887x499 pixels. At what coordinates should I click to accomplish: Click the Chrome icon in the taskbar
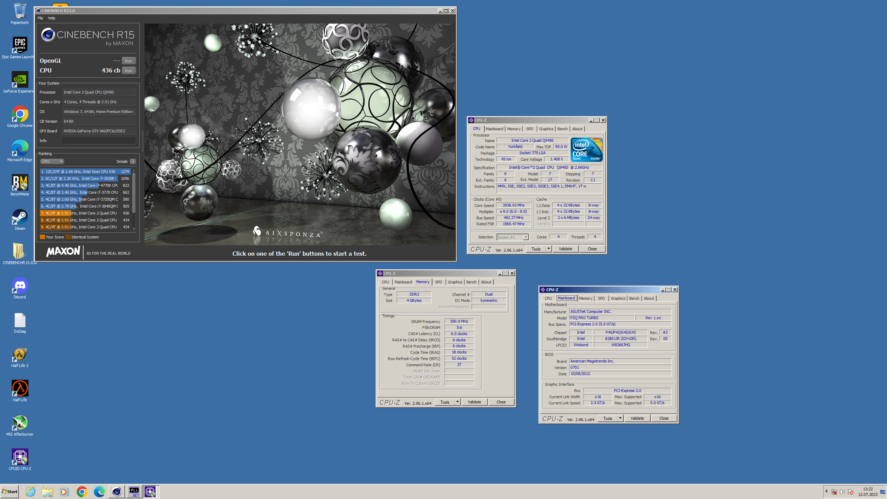(x=82, y=491)
